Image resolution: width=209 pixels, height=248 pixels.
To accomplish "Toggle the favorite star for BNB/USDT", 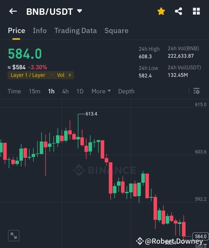I will click(x=161, y=11).
